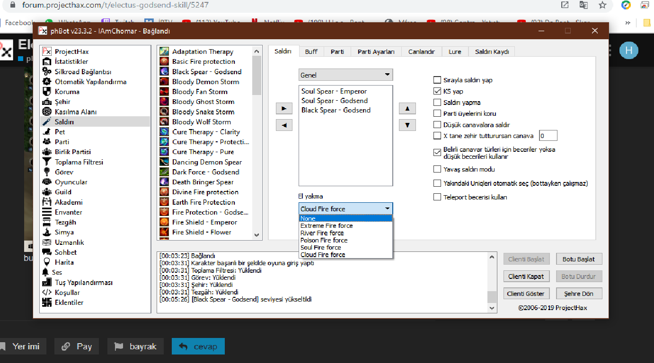Click the poison count input field
654x363 pixels.
point(548,136)
